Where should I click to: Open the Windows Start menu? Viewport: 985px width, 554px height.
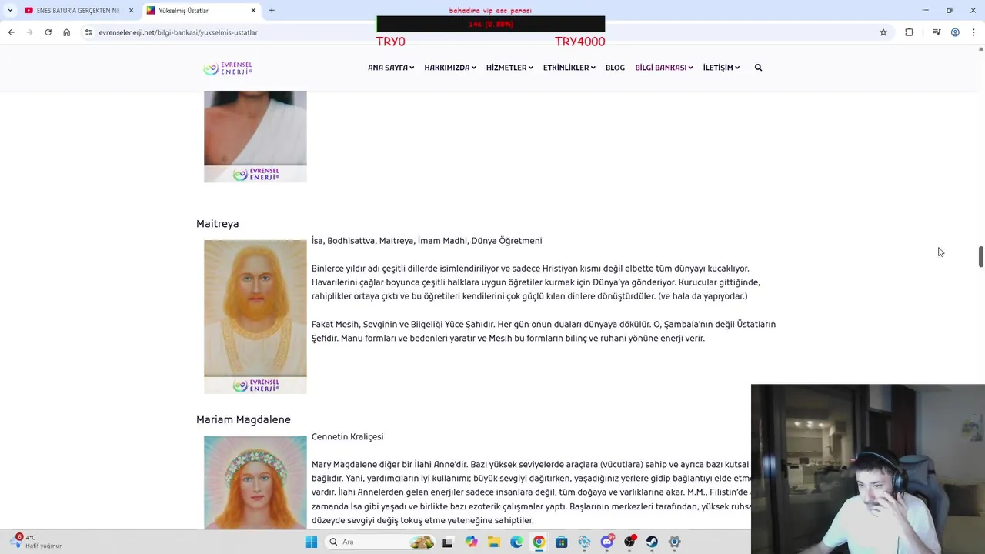(x=311, y=542)
